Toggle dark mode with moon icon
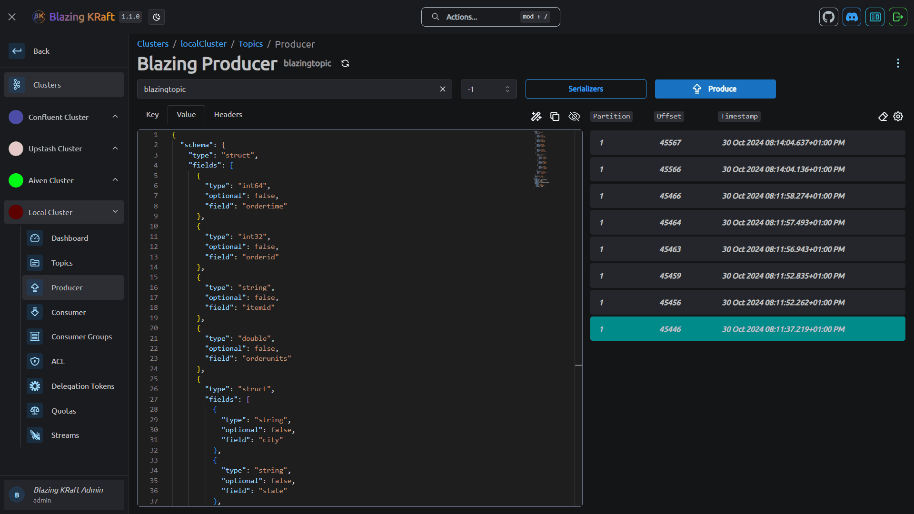 tap(157, 17)
